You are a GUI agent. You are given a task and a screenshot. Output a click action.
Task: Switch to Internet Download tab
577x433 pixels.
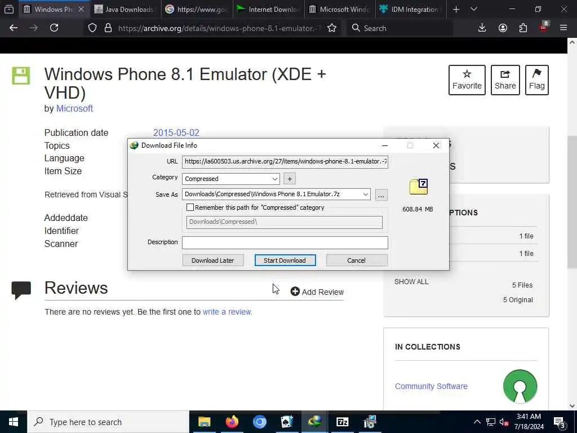point(268,9)
